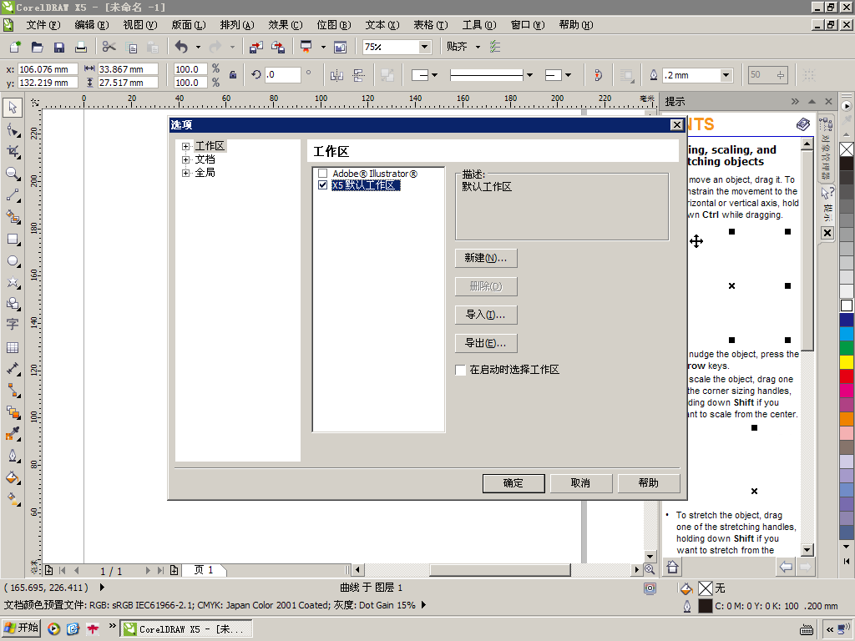The height and width of the screenshot is (641, 855).
Task: Click the mirror horizontally icon
Action: (x=337, y=75)
